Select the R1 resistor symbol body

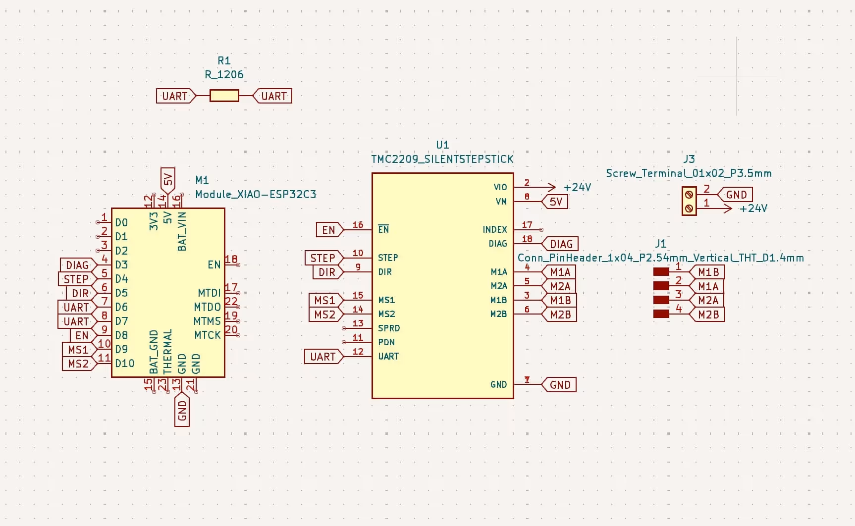[x=224, y=96]
